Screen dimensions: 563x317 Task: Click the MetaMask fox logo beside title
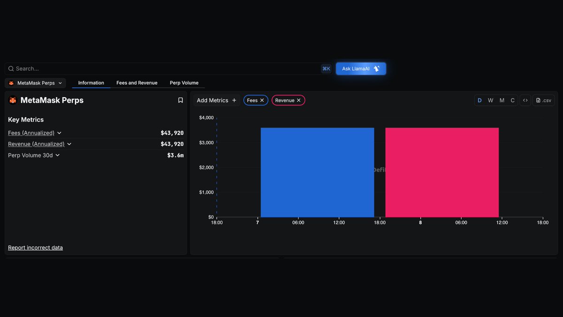pyautogui.click(x=13, y=100)
